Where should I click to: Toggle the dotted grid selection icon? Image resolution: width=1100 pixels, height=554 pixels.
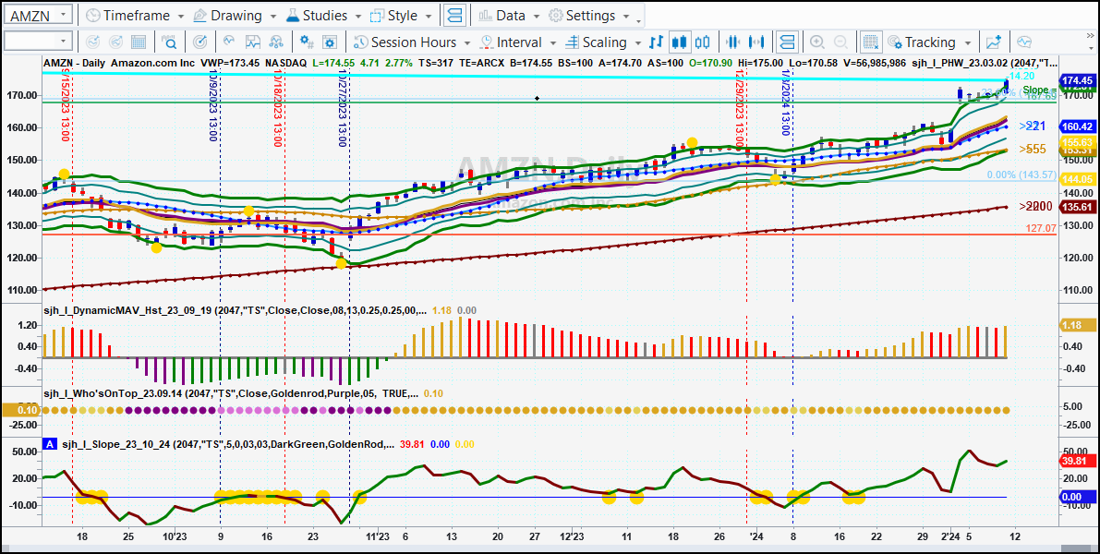point(871,42)
